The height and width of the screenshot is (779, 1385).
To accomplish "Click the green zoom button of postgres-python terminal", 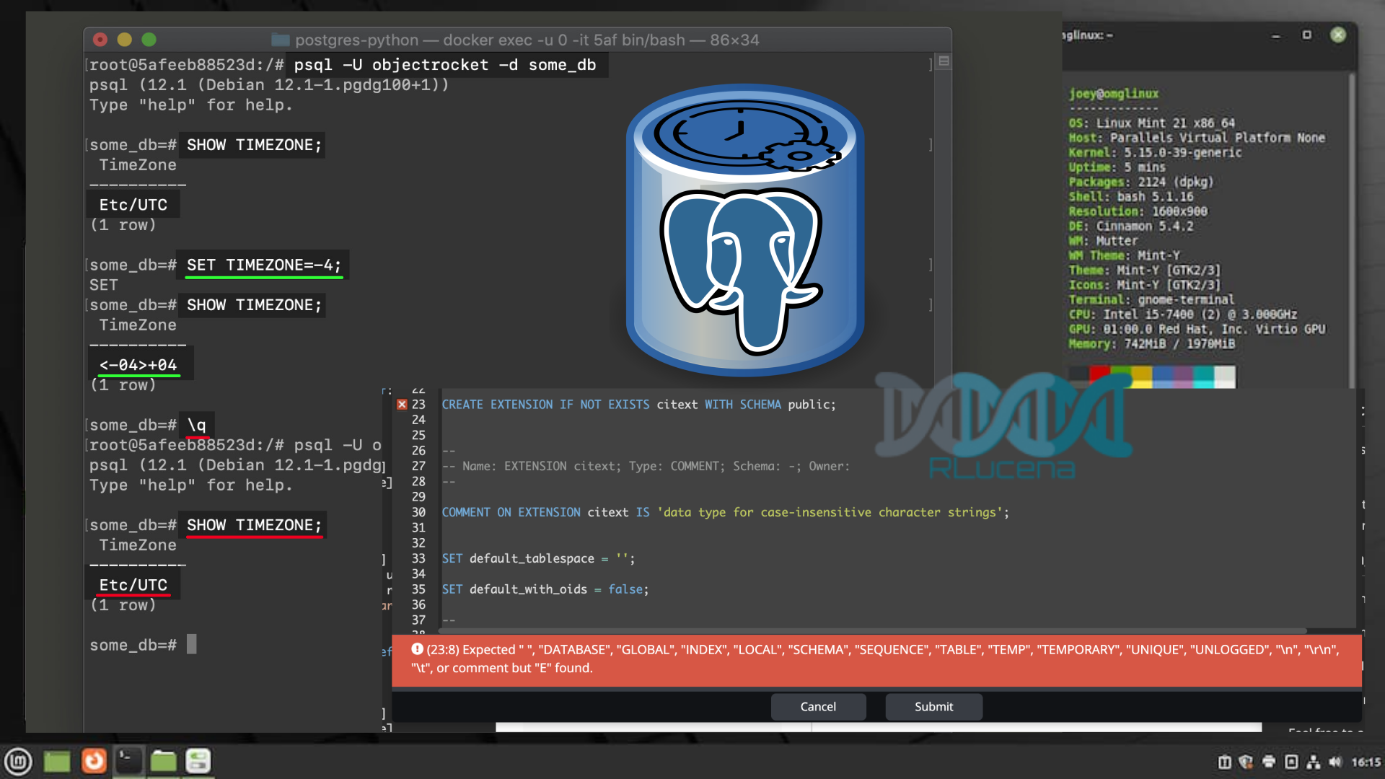I will pyautogui.click(x=149, y=40).
